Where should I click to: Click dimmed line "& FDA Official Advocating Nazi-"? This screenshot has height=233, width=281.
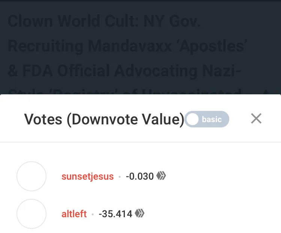(x=124, y=71)
